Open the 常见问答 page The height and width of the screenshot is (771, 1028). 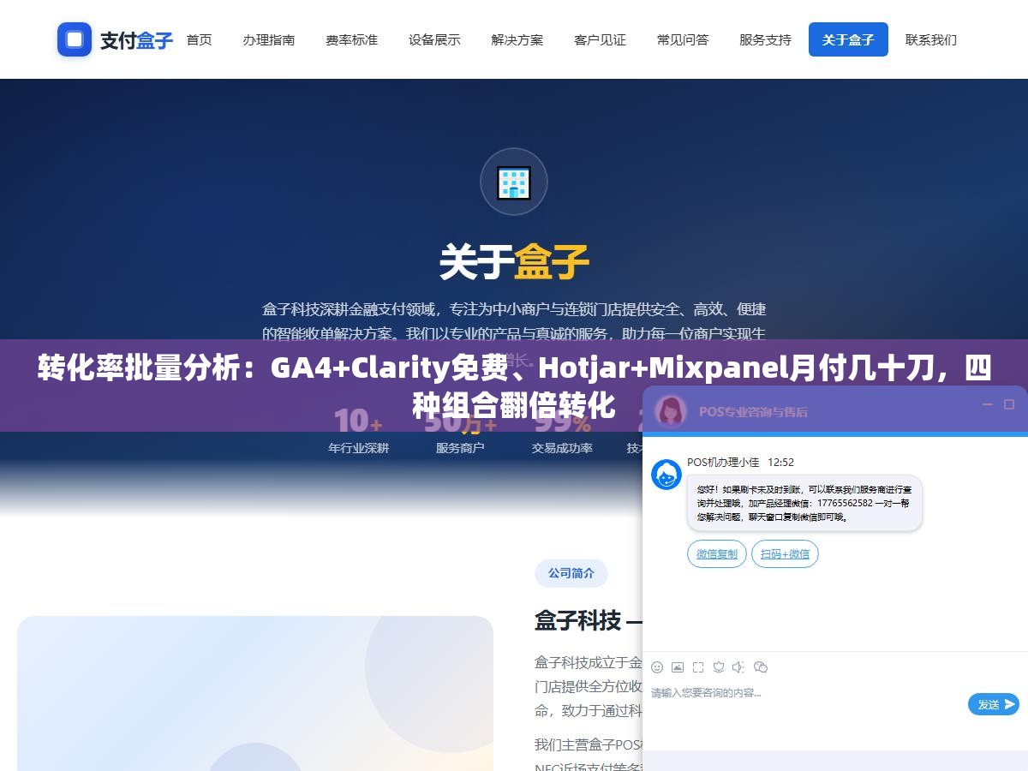tap(683, 39)
